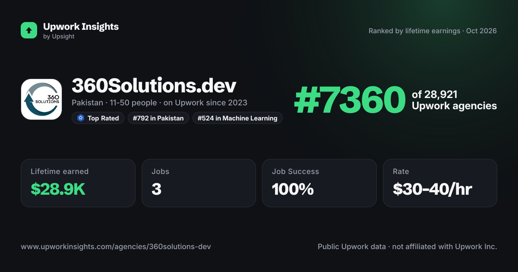
Task: Click the $30-40/hr rate value
Action: 432,189
